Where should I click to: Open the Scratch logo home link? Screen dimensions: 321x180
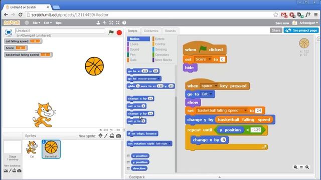(12, 22)
